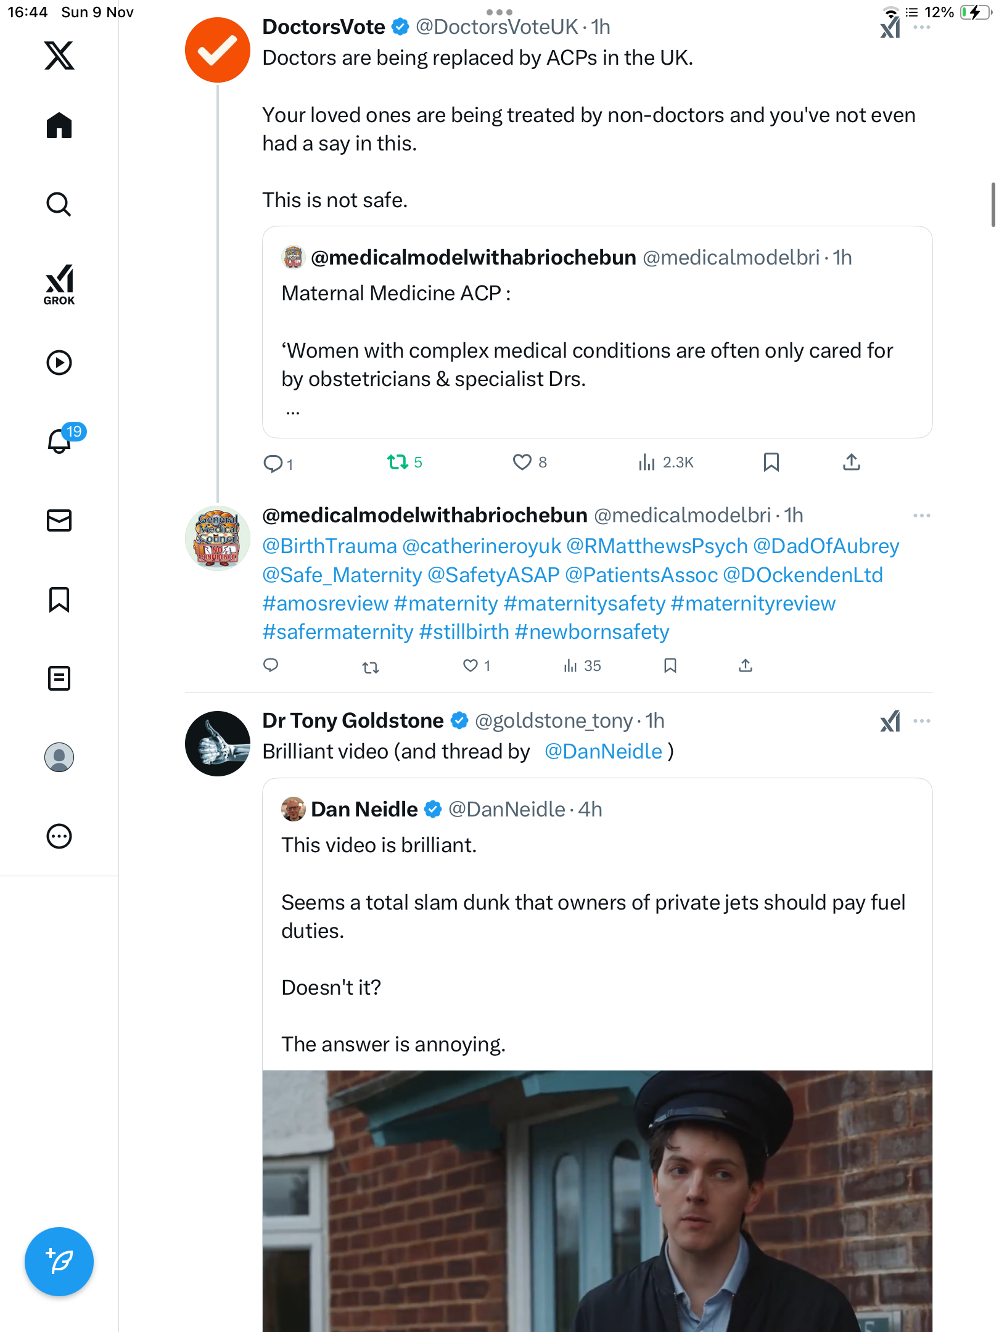This screenshot has width=999, height=1332.
Task: Like the DoctorsVote post
Action: (522, 462)
